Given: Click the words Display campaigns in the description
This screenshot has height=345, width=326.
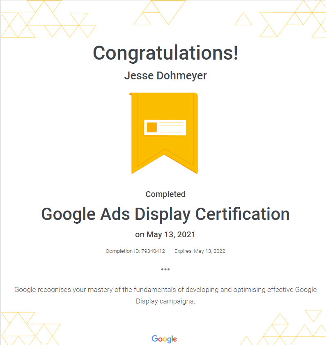Looking at the screenshot, I should (165, 301).
